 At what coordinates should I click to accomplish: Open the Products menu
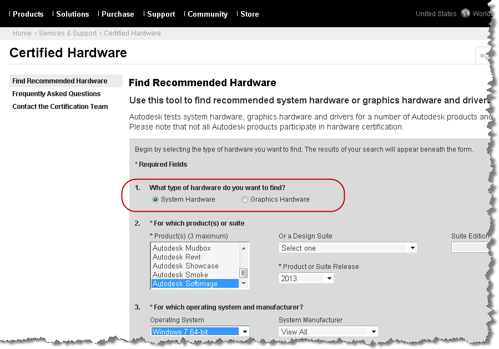coord(28,14)
